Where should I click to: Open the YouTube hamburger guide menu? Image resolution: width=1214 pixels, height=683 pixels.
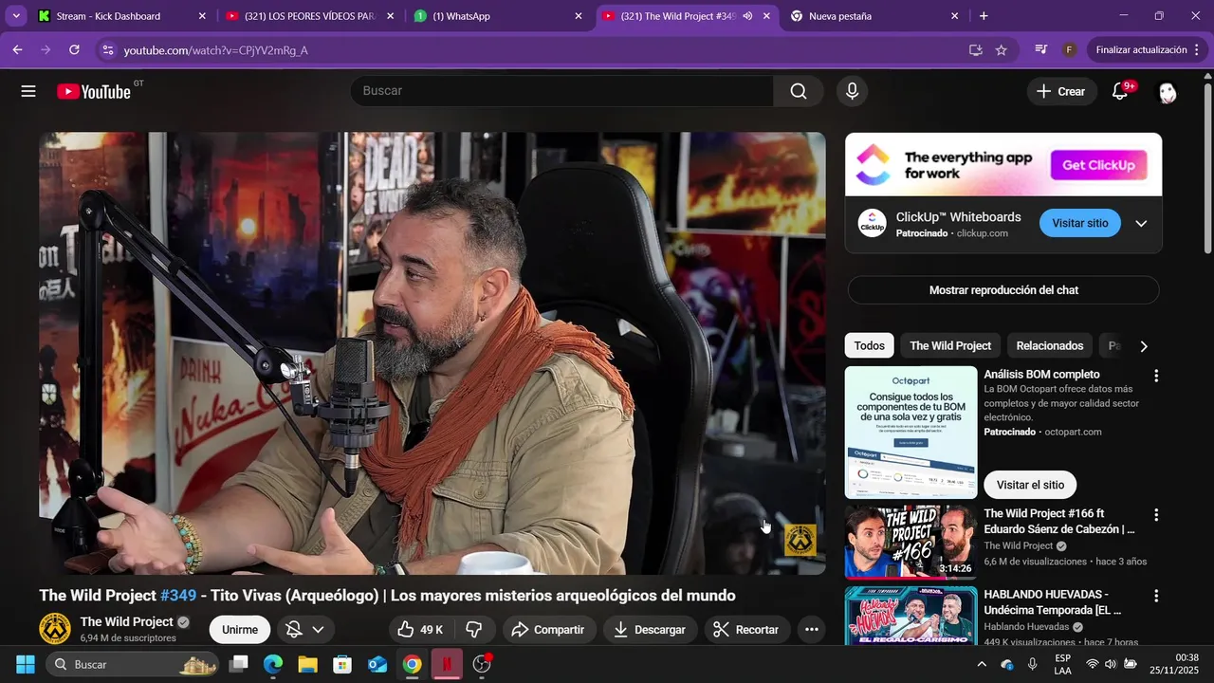pos(28,91)
